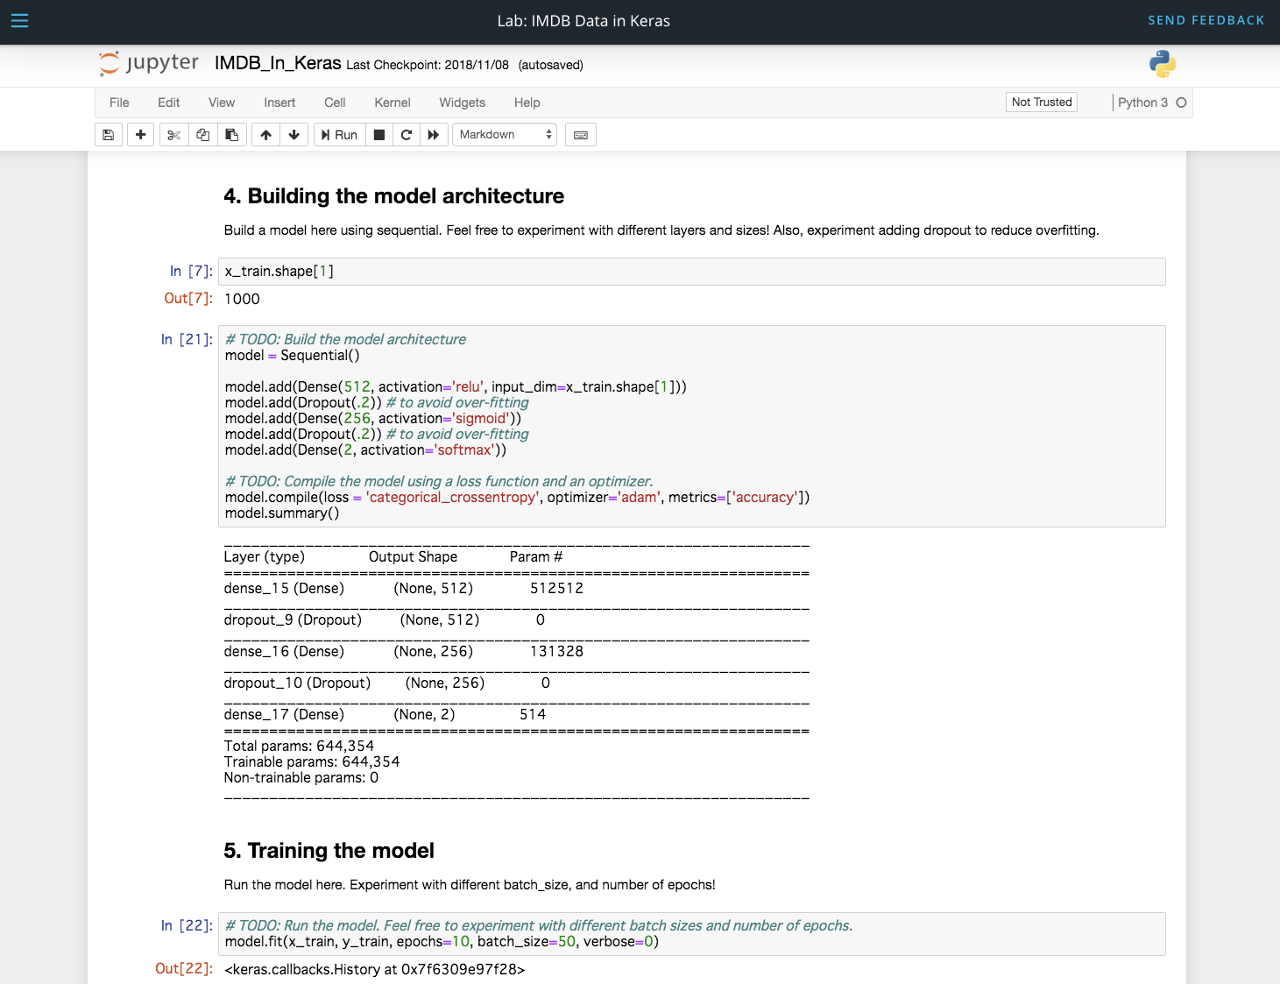Restart kernel and run all cells
1280x984 pixels.
coord(434,135)
